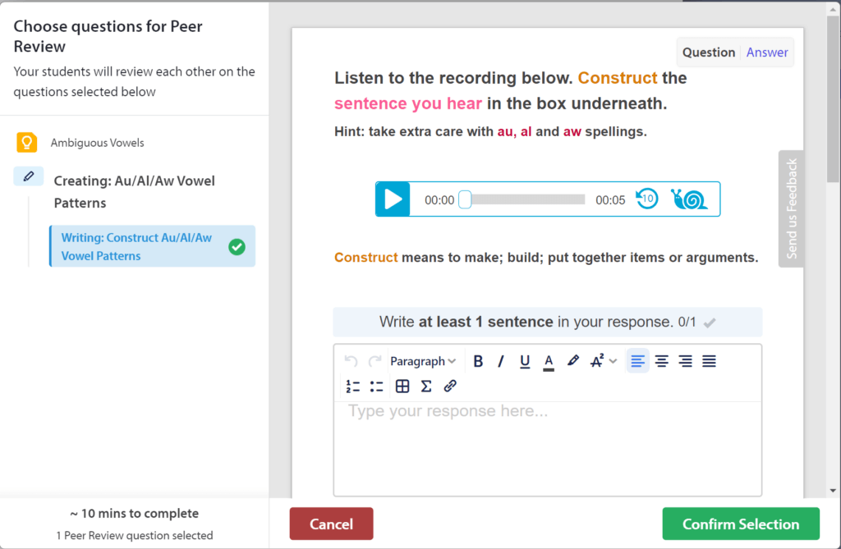Open the Paragraph style dropdown
The width and height of the screenshot is (841, 549).
point(423,361)
